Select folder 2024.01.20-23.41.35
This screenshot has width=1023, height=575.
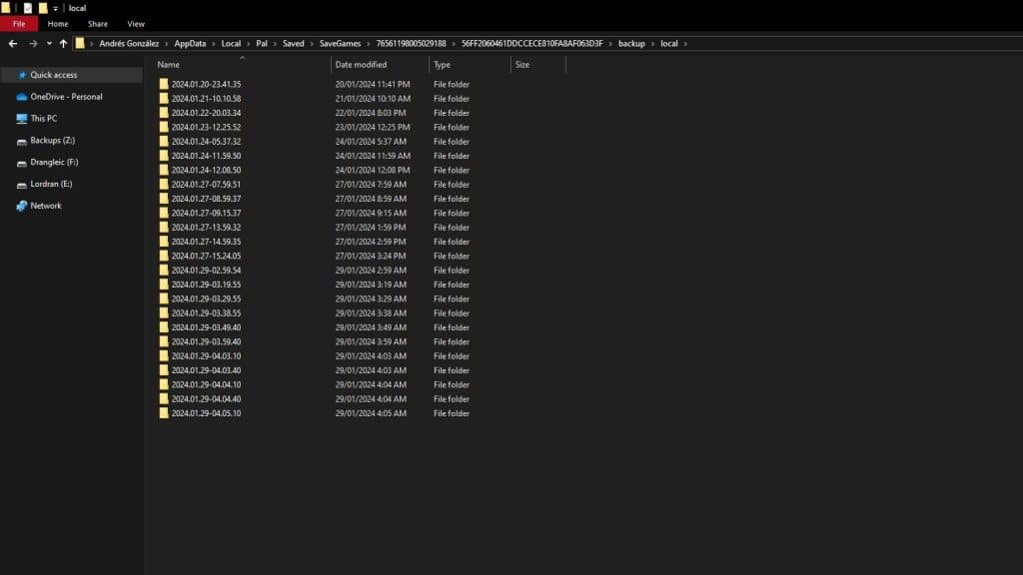(x=206, y=84)
